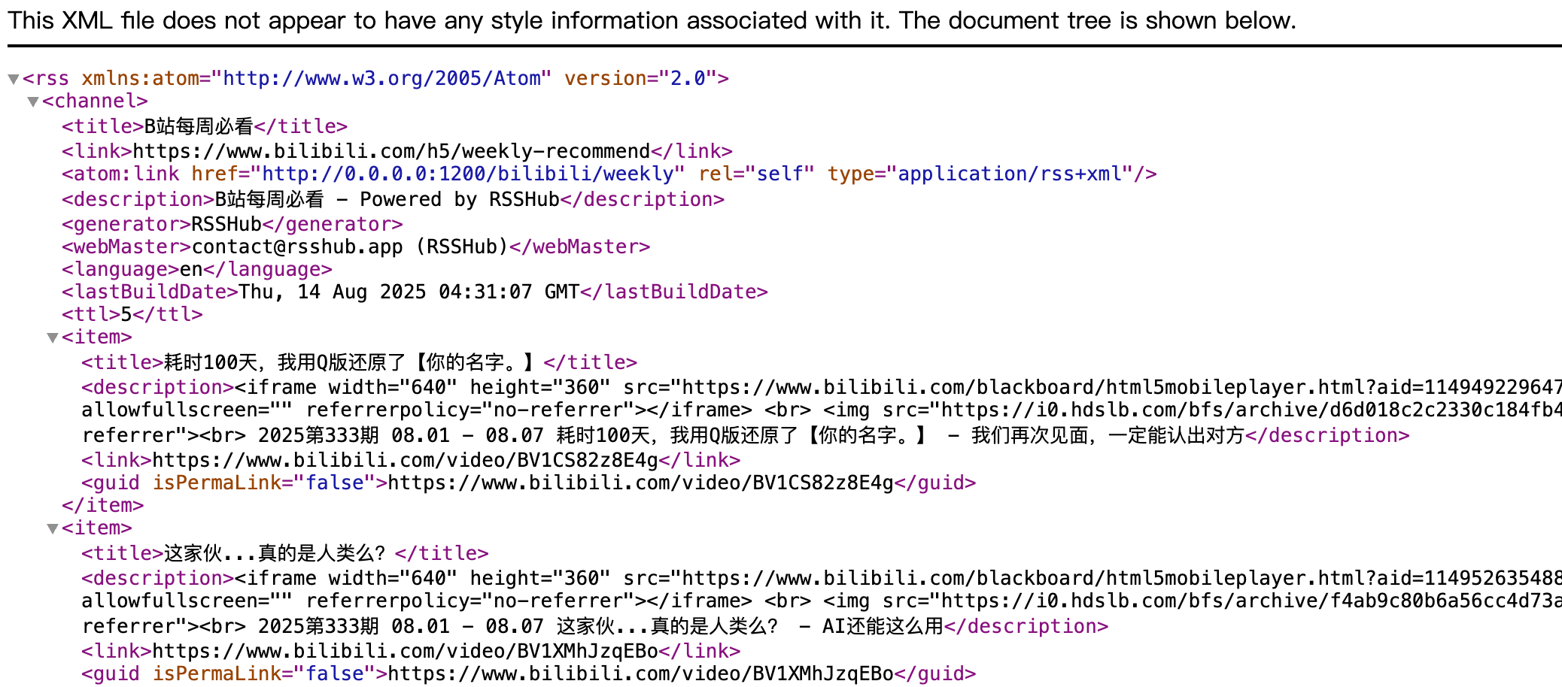Screen dimensions: 1562x687
Task: Collapse the item titled 耗时100天
Action: 52,337
